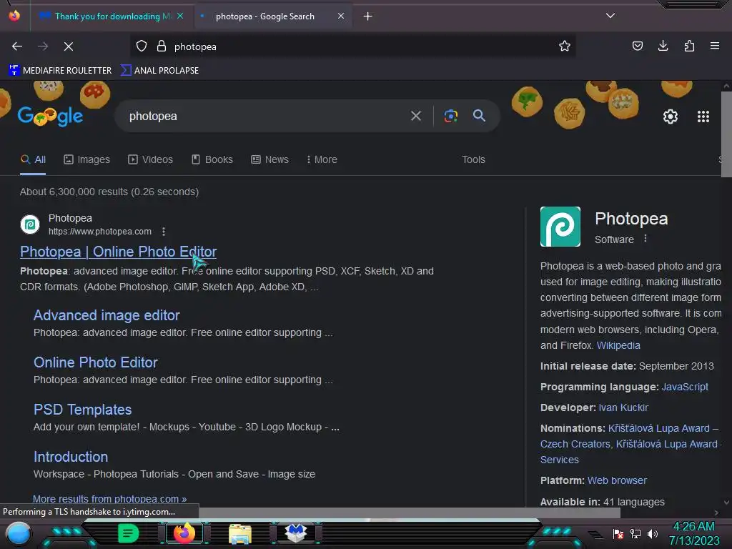Go back to the previous page
The height and width of the screenshot is (549, 732).
(17, 46)
